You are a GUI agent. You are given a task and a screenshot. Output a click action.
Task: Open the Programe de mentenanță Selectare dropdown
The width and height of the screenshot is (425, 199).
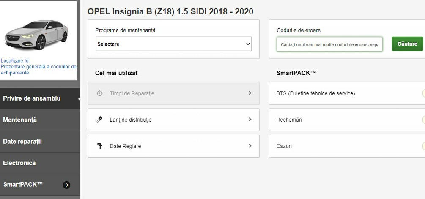pyautogui.click(x=173, y=44)
